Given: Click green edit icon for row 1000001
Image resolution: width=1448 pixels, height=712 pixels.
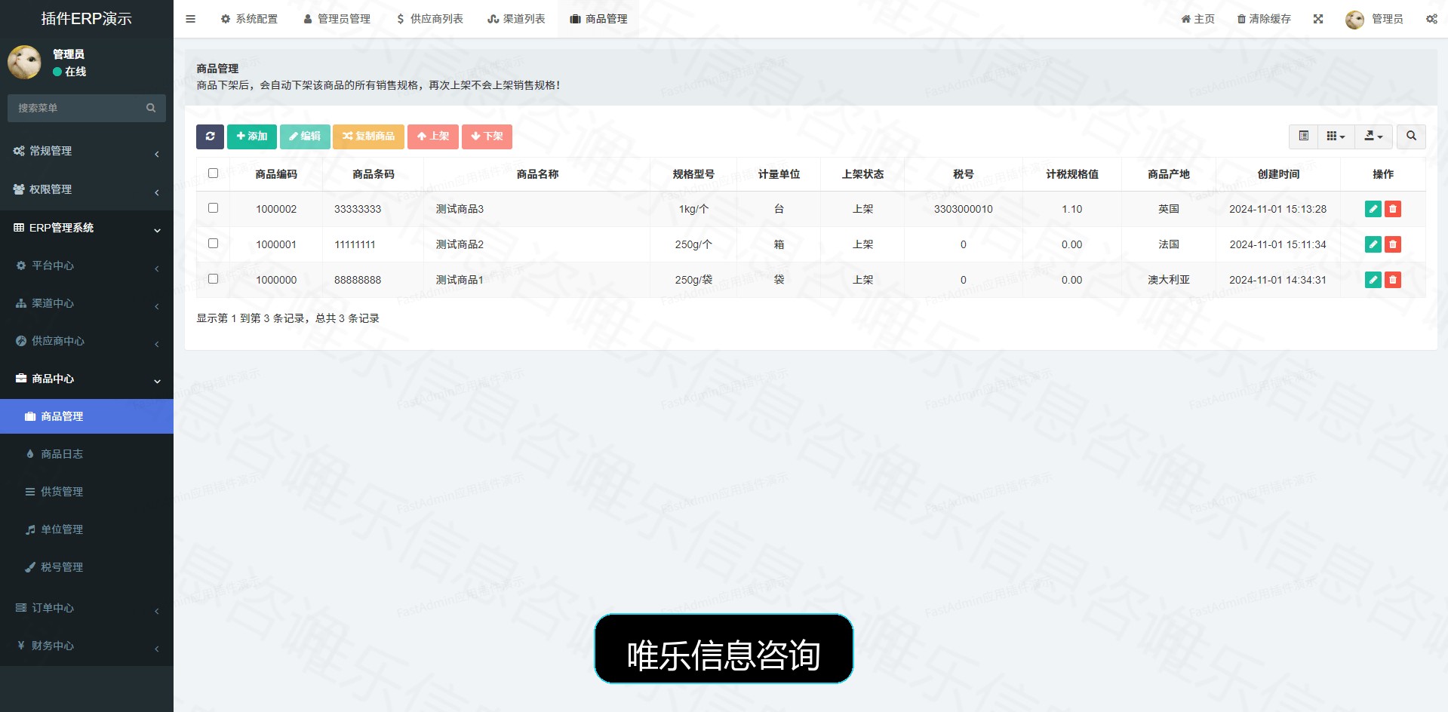Looking at the screenshot, I should (x=1373, y=244).
